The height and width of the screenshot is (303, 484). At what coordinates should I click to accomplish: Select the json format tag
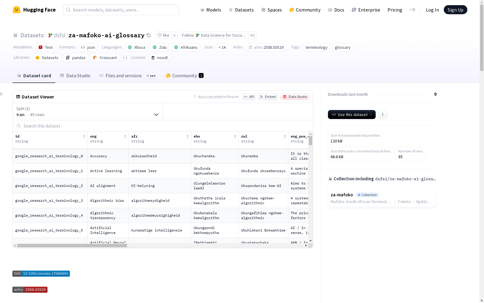88,47
